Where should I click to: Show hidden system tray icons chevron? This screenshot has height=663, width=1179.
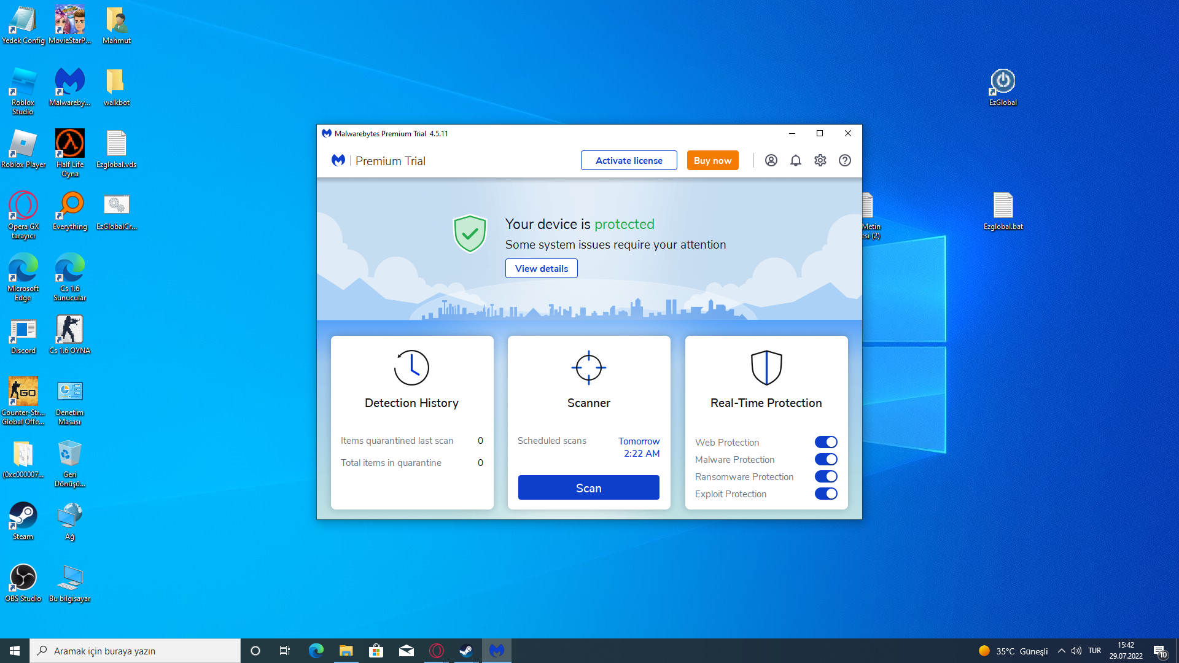tap(1061, 651)
